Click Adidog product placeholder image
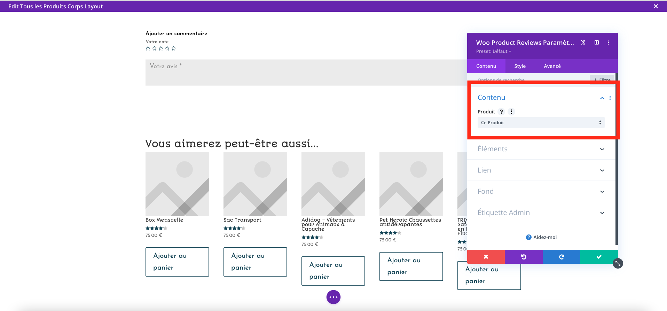This screenshot has width=667, height=311. [333, 184]
